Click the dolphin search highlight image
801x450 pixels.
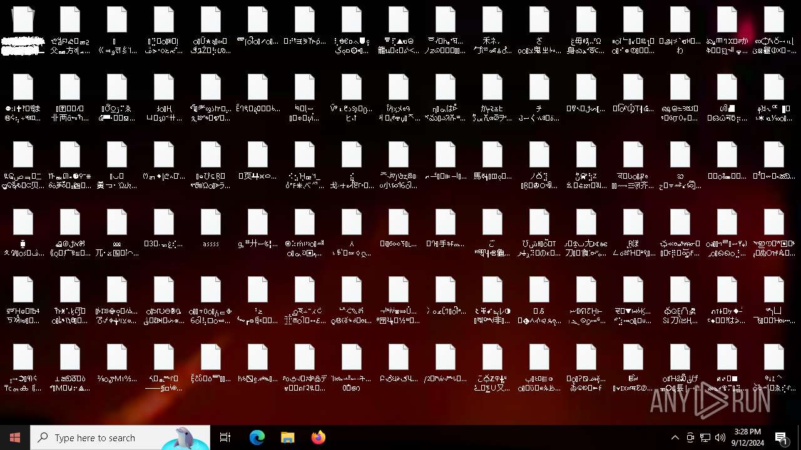coord(185,438)
